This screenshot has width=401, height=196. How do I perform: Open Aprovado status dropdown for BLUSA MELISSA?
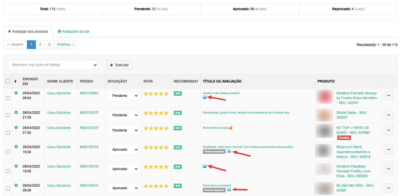point(123,188)
